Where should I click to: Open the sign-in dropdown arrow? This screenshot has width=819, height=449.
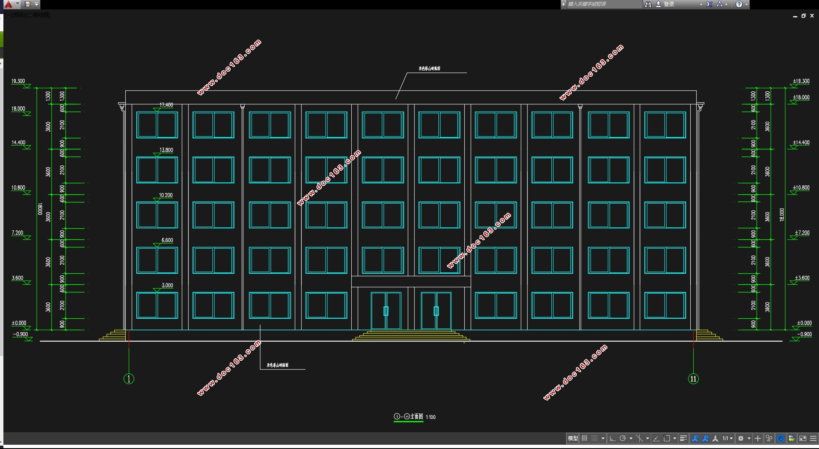(701, 4)
